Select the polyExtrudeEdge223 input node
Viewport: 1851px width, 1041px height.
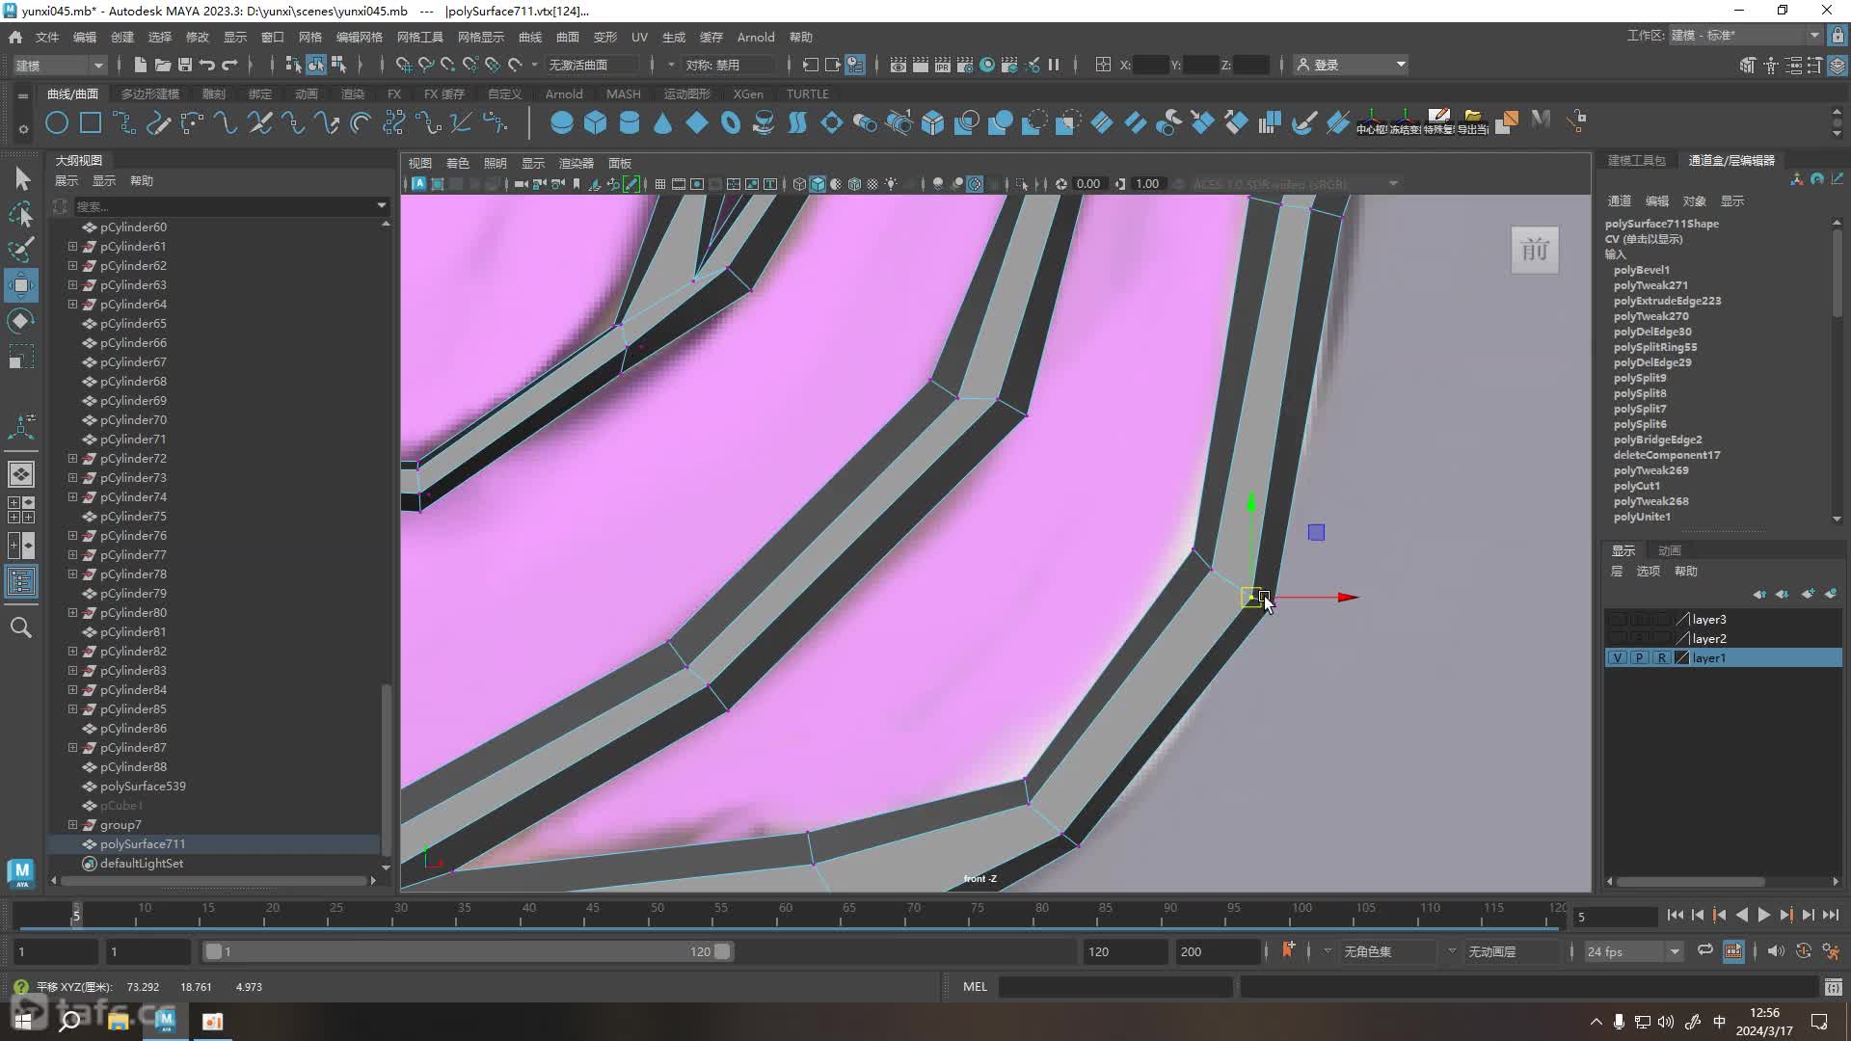[1667, 301]
